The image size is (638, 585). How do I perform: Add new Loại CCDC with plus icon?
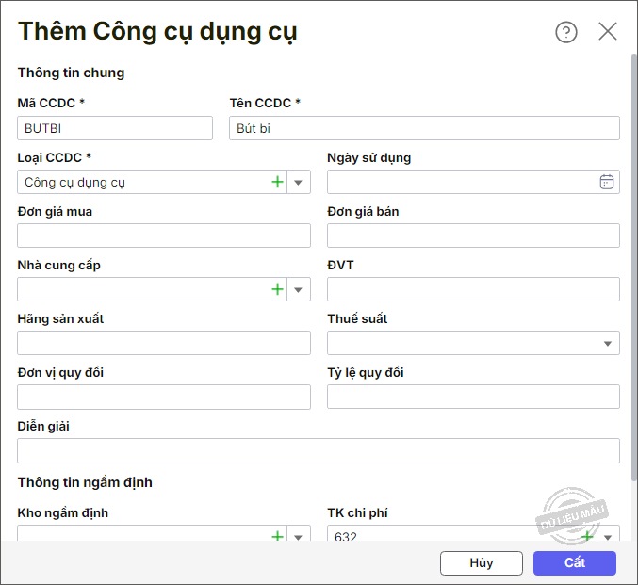[x=277, y=182]
